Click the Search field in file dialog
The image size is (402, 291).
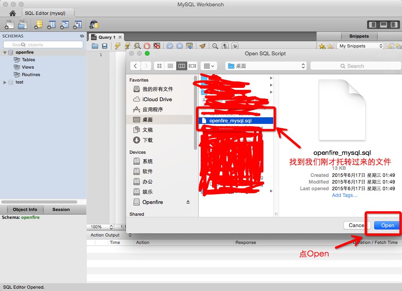point(355,66)
